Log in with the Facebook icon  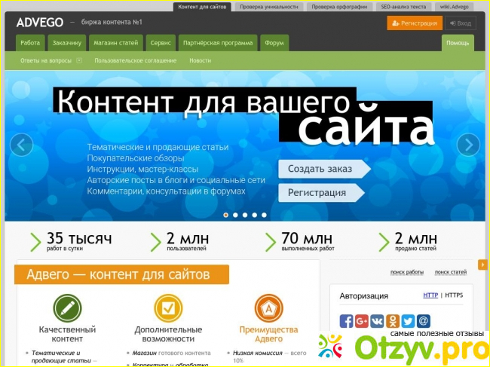click(346, 321)
